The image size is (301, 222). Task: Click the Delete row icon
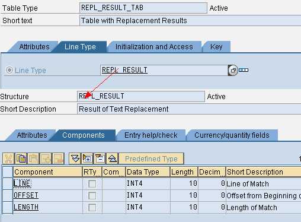click(100, 158)
